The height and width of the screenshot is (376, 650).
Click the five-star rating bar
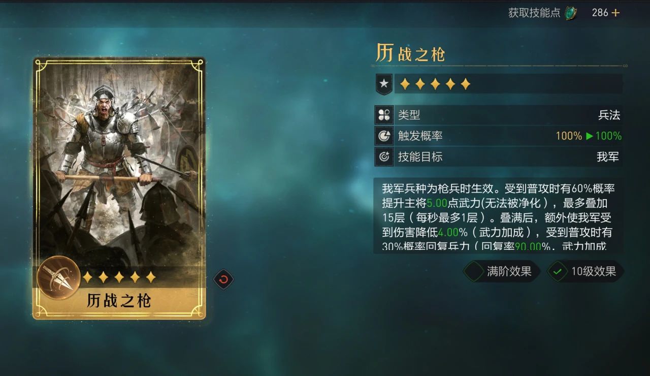click(435, 84)
